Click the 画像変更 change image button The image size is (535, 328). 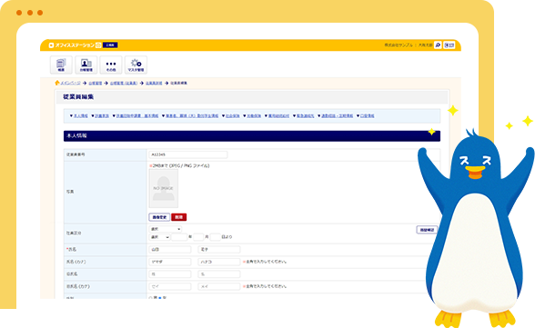coord(159,217)
